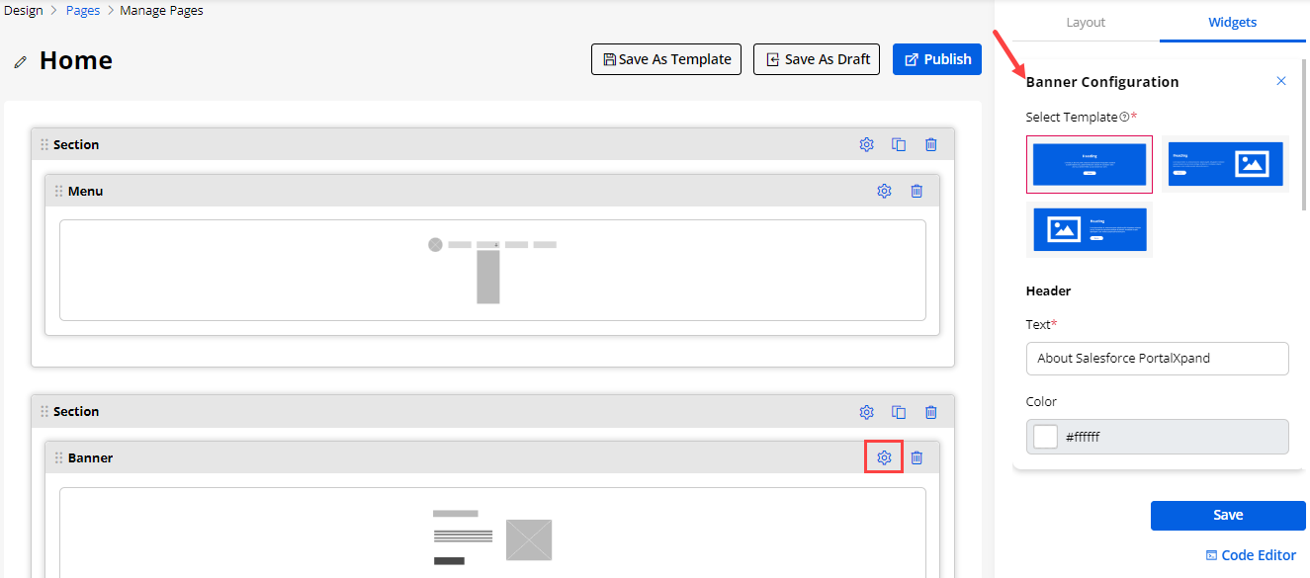The image size is (1310, 578).
Task: Delete the Banner widget
Action: tap(917, 457)
